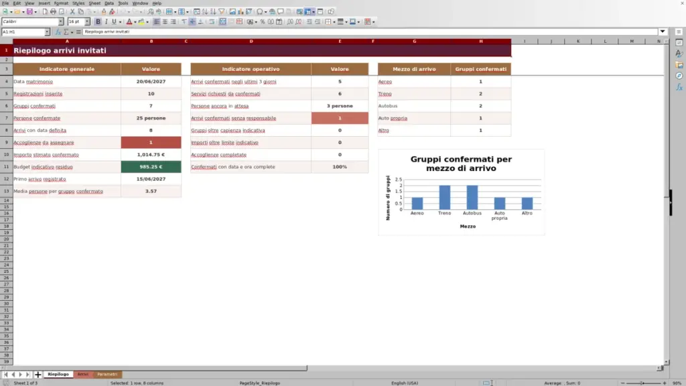Click the zoom slider in status bar
The image size is (686, 386).
click(x=643, y=383)
